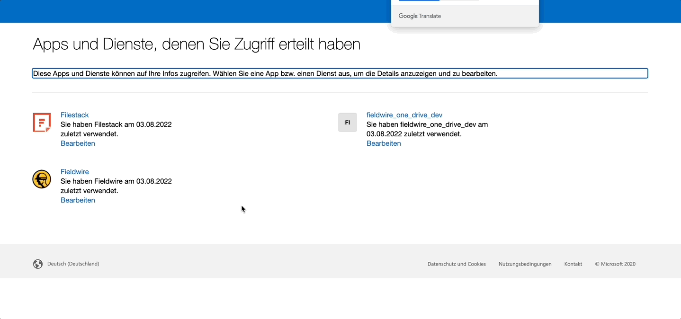Click the blue header banner area

point(189,11)
